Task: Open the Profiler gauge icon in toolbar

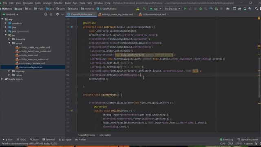Action: (x=211, y=9)
